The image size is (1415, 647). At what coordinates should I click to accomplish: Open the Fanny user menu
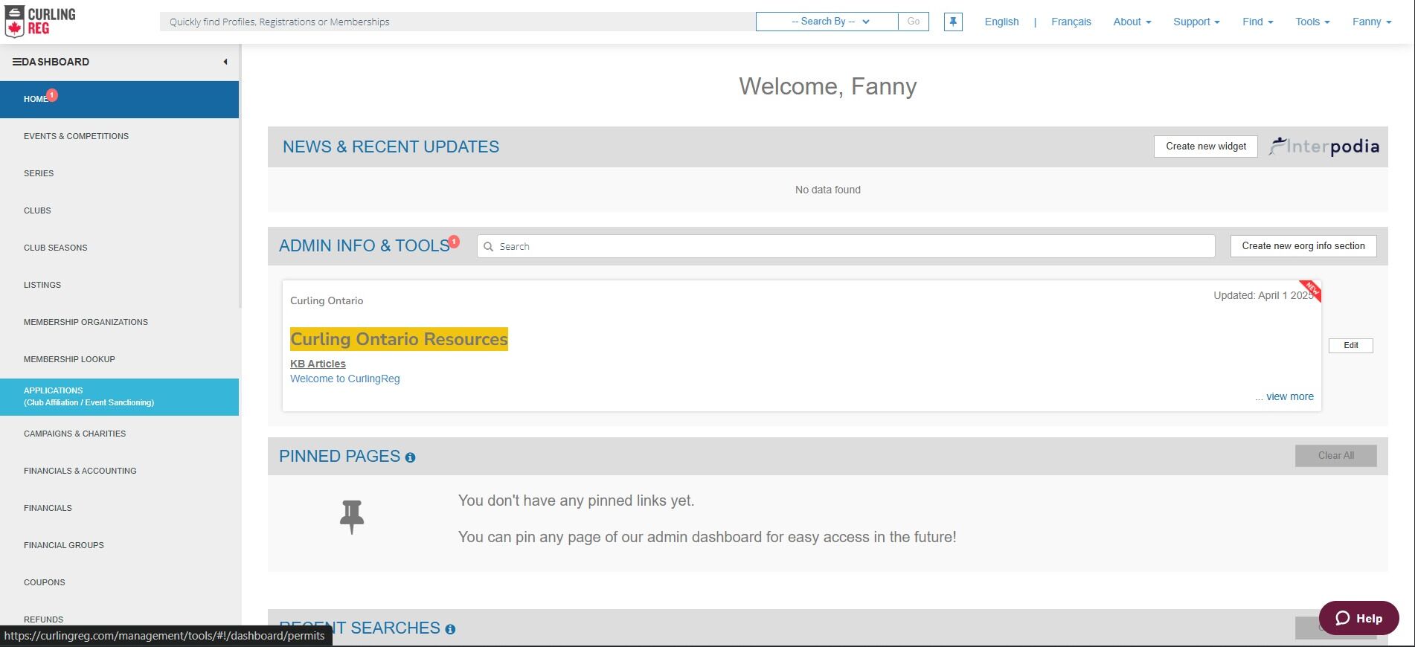[x=1371, y=22]
